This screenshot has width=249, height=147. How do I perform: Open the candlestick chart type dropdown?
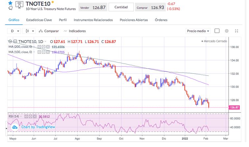click(29, 31)
